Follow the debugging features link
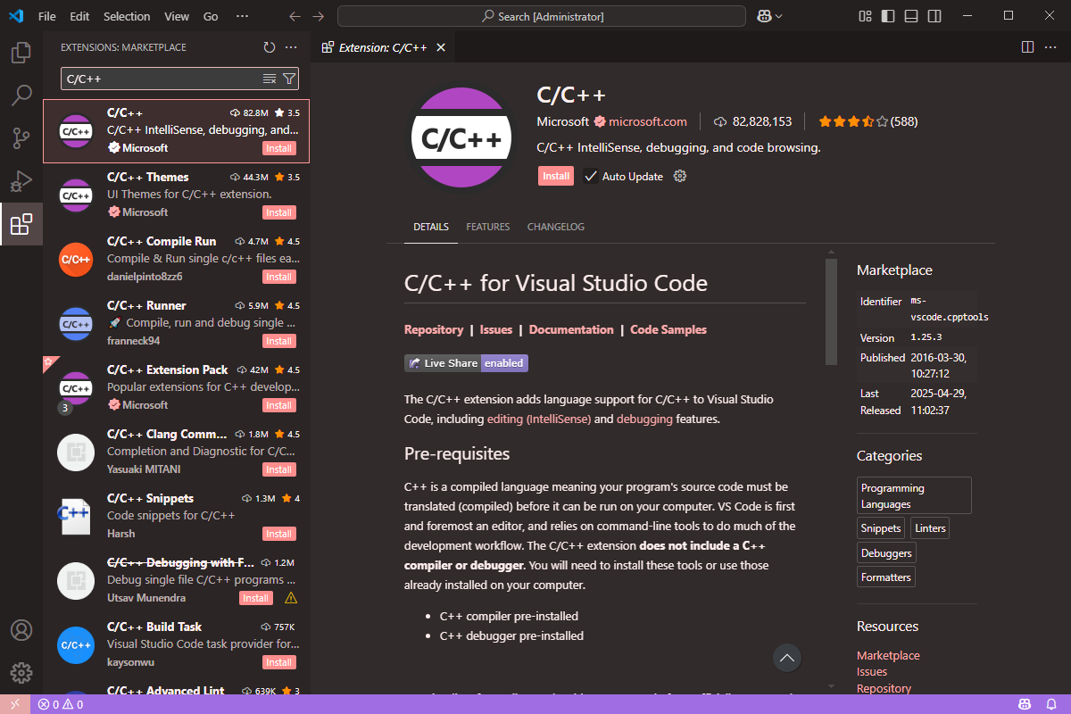Screen dimensions: 1071x714 tap(644, 419)
